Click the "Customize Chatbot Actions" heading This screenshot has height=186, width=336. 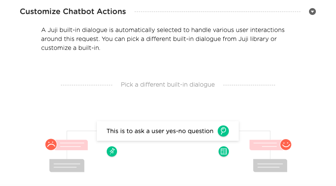[x=73, y=12]
